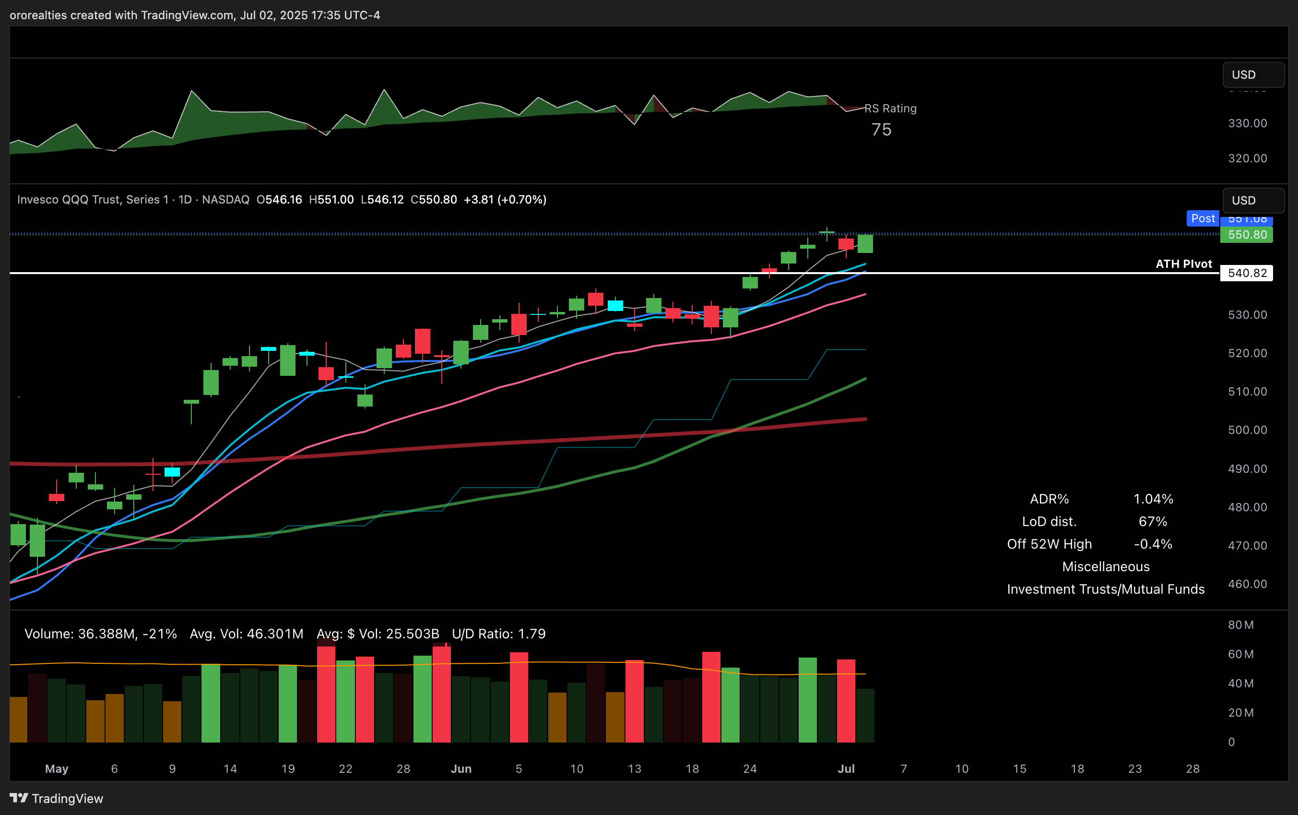Click the last green candle at 550.80
The height and width of the screenshot is (815, 1298).
click(x=865, y=244)
